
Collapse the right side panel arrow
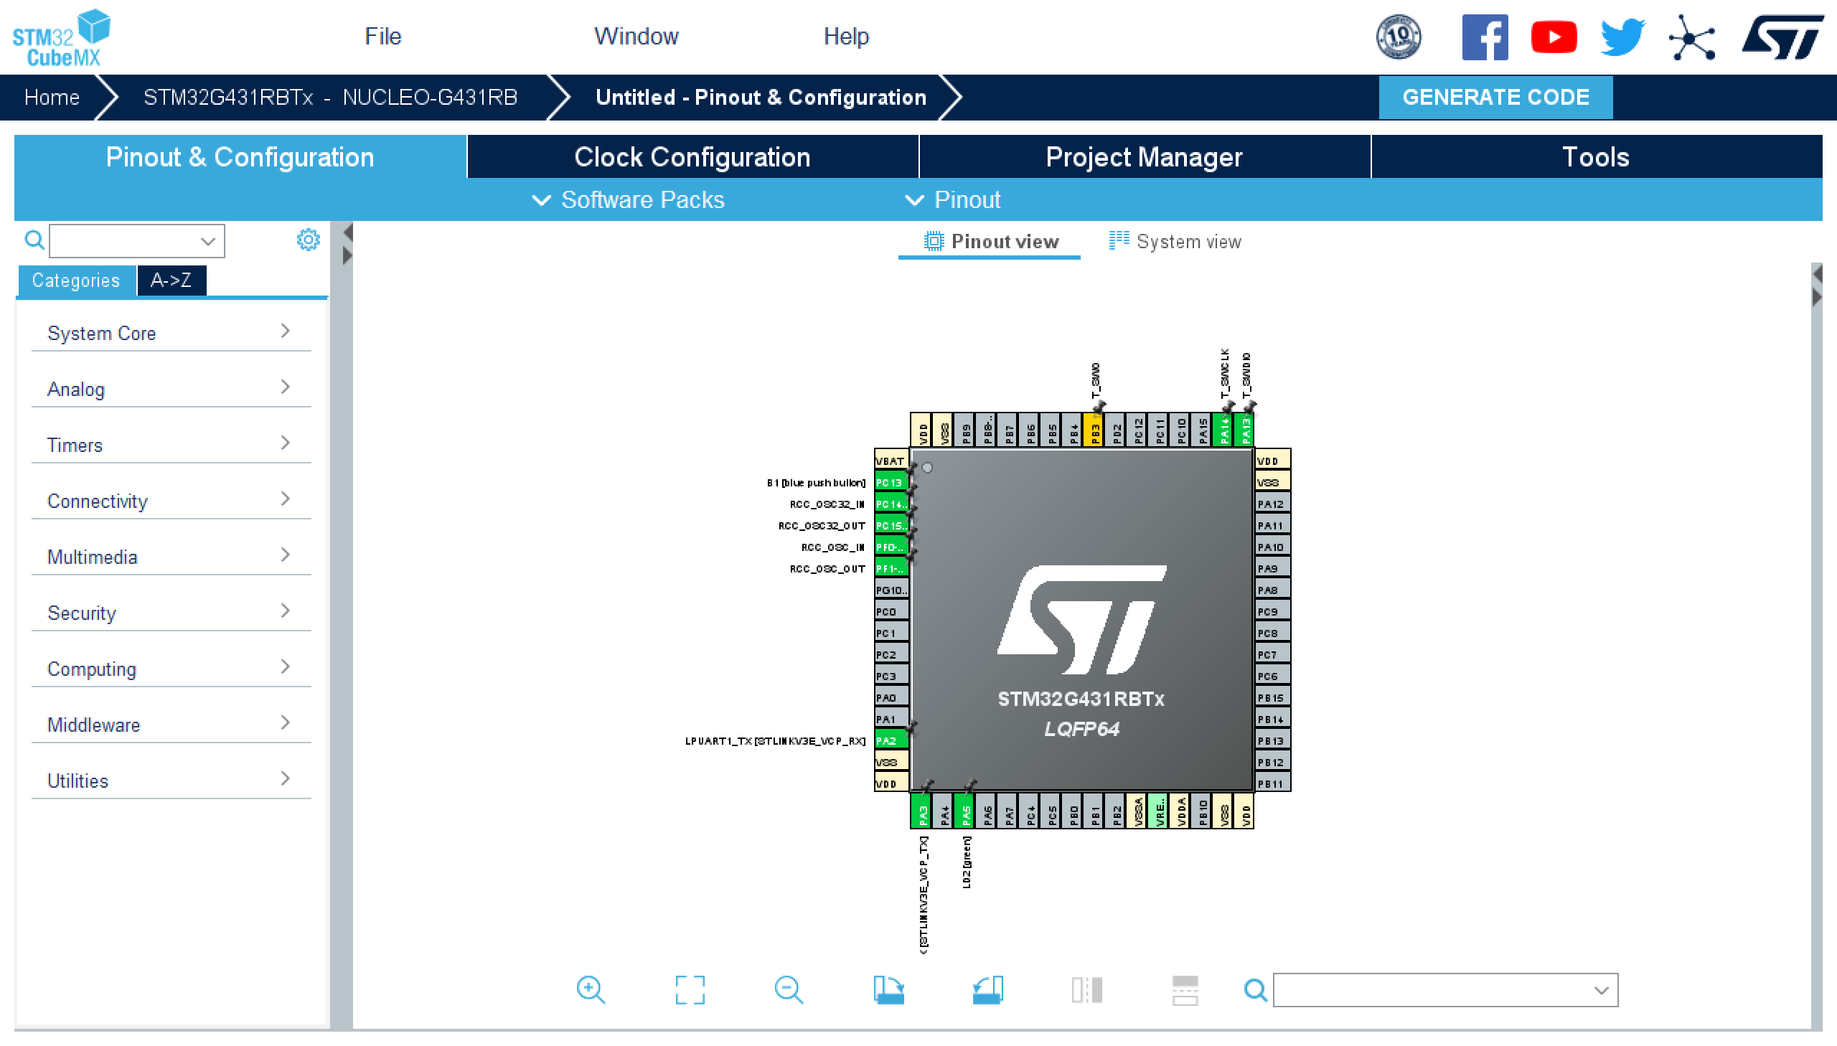tap(1817, 275)
